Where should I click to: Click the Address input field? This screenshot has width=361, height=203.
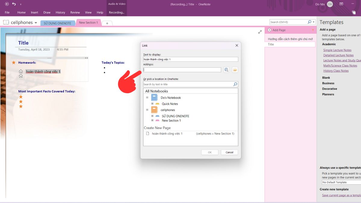[182, 70]
